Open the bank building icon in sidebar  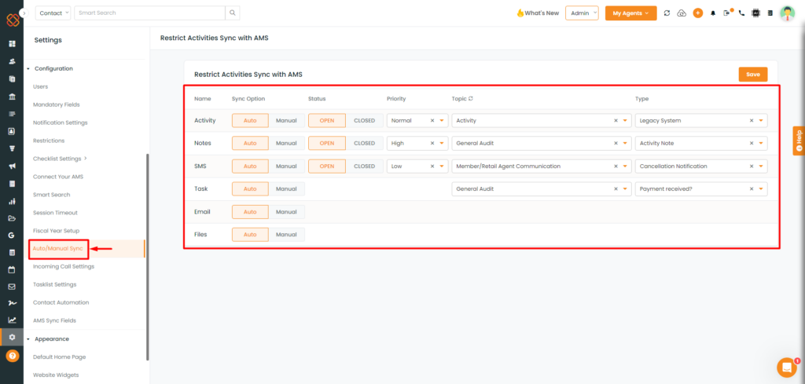tap(12, 97)
